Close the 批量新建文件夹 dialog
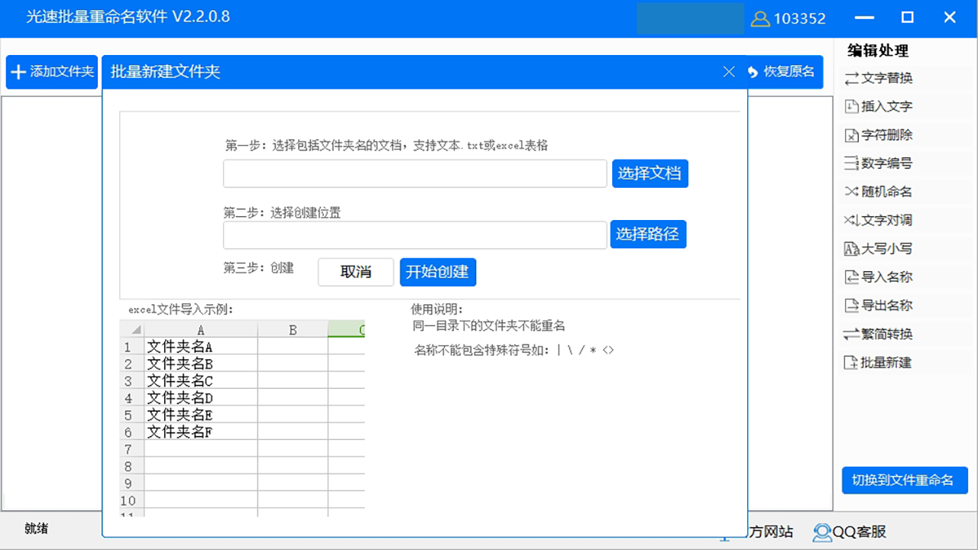 point(729,72)
